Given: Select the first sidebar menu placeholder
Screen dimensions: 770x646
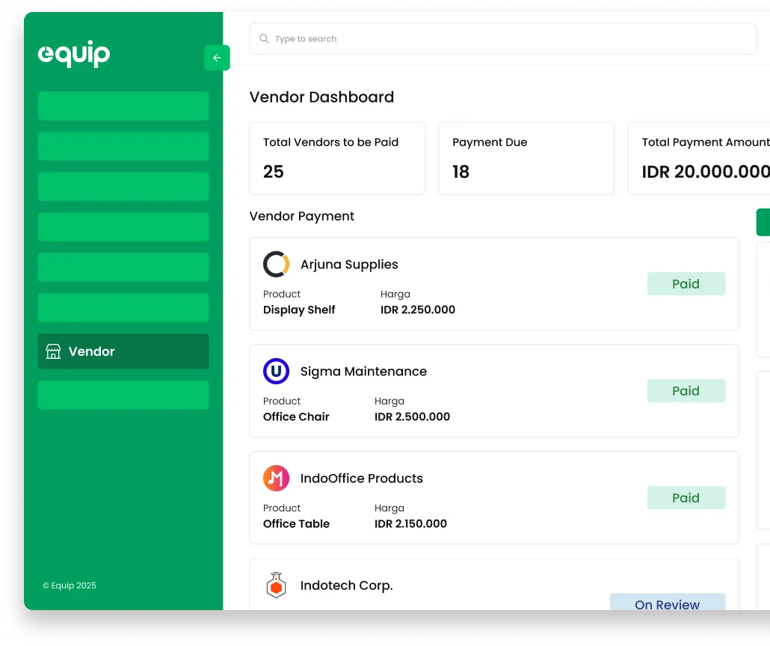Looking at the screenshot, I should (123, 106).
